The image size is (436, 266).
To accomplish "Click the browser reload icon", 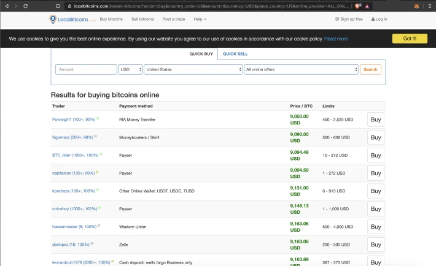I will point(25,6).
